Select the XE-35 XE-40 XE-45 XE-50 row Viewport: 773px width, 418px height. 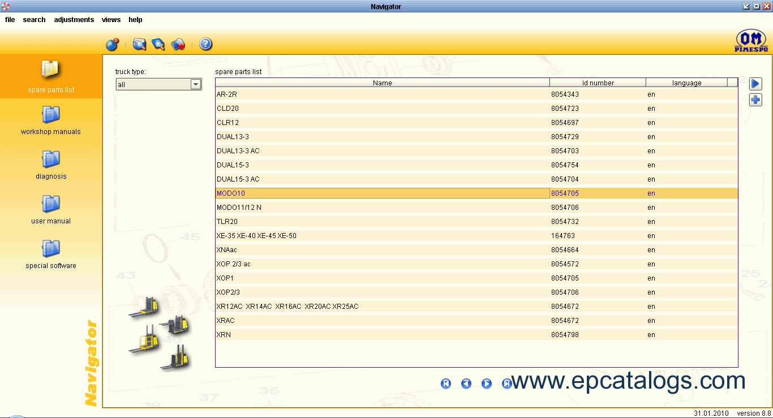coord(476,236)
